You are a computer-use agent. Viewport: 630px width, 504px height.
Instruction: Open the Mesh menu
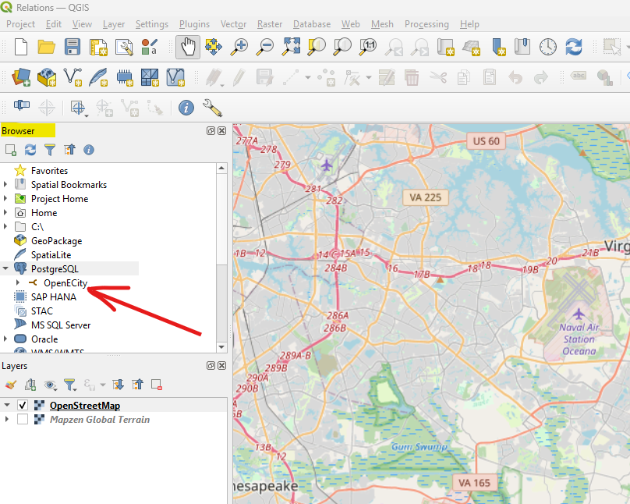(x=382, y=24)
